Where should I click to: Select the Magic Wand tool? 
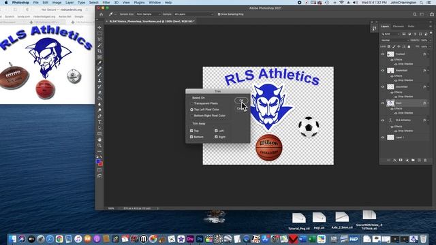[x=99, y=46]
